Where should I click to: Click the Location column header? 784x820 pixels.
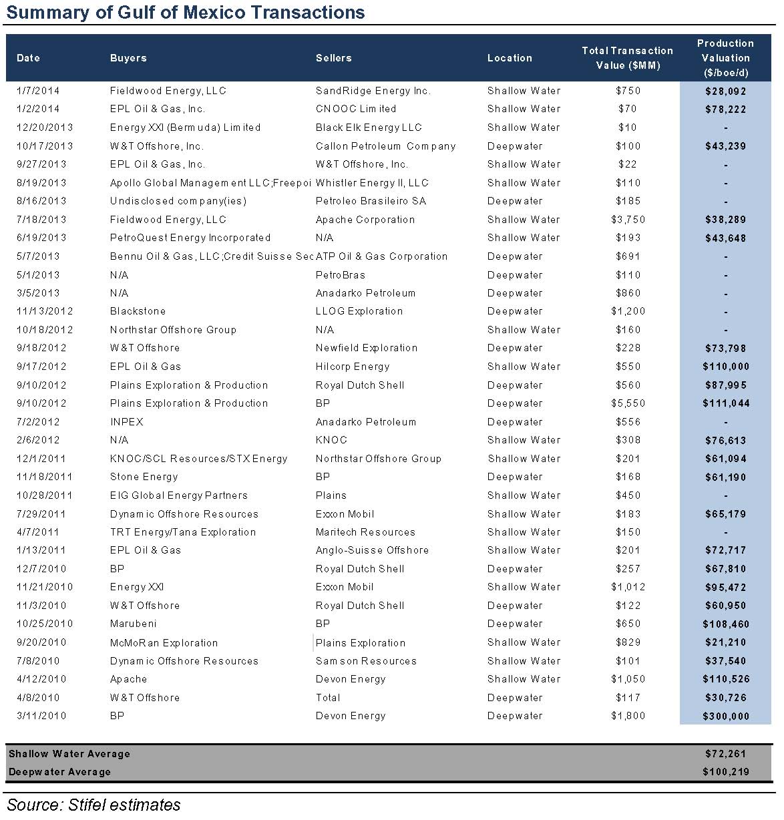(x=510, y=58)
